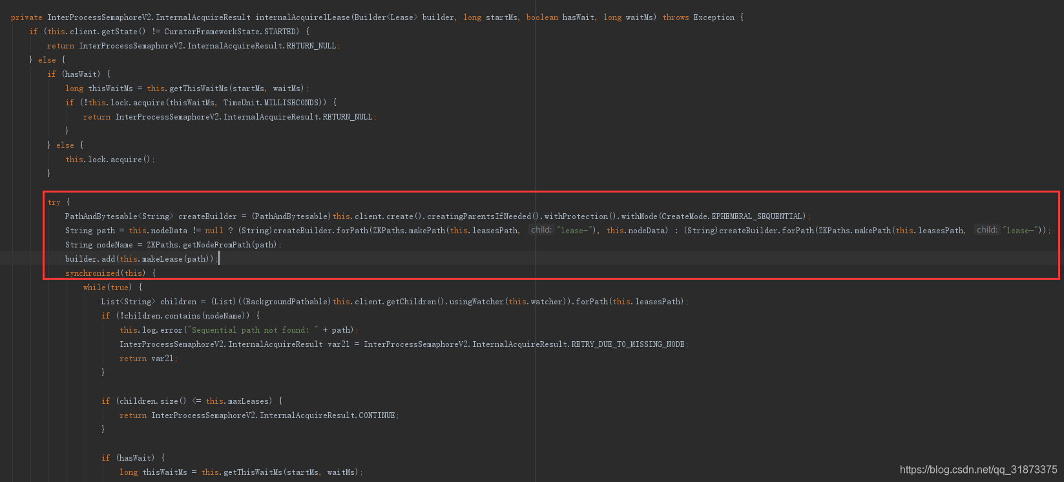Click the 'synchronized' keyword

click(92, 273)
